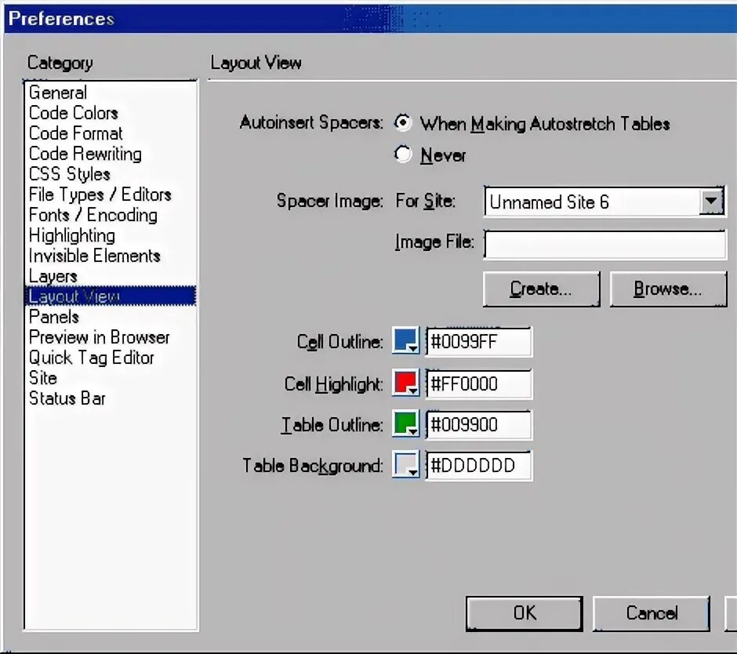This screenshot has height=654, width=737.
Task: Click Cell Outline hex field #0099FF
Action: point(479,342)
